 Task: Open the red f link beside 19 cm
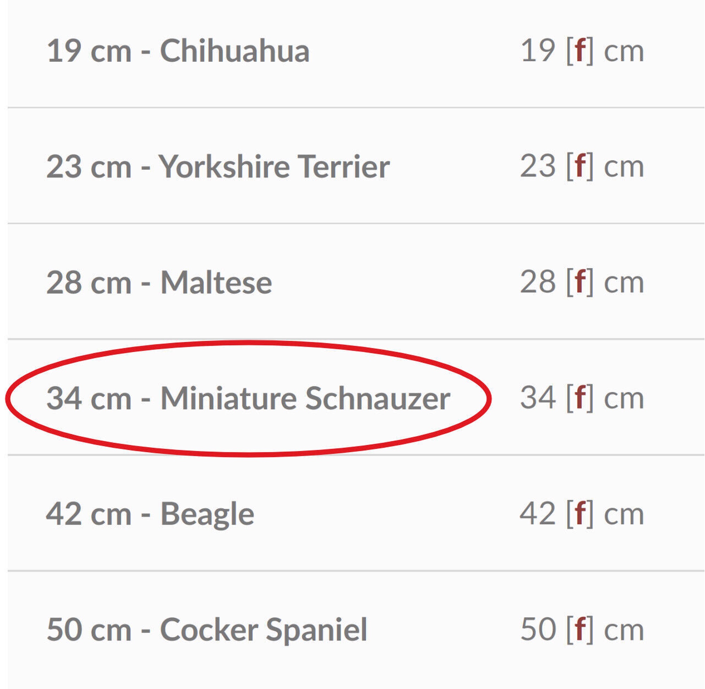coord(580,51)
